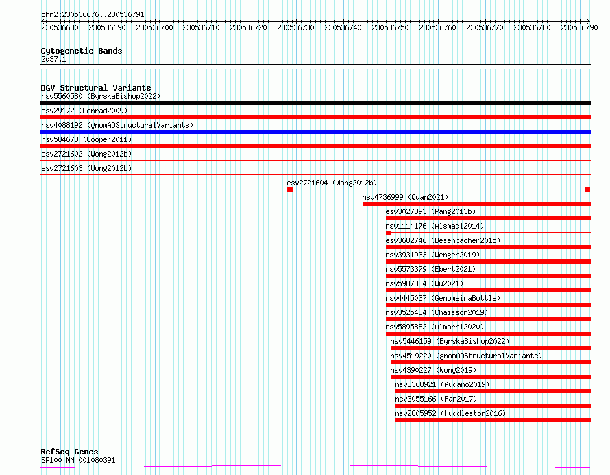This screenshot has height=475, width=610.
Task: Open nsv584673 (Cooper2011) variant label
Action: (86, 139)
